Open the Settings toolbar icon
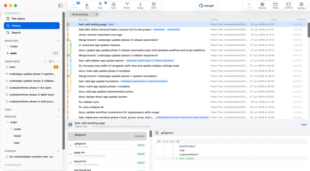Image resolution: width=310 pixels, height=171 pixels. pos(301,5)
